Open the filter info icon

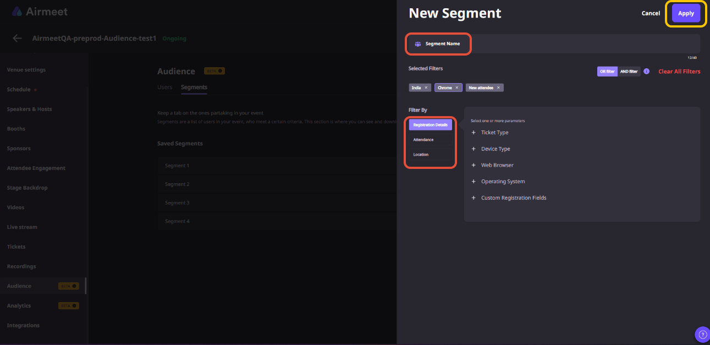point(647,72)
